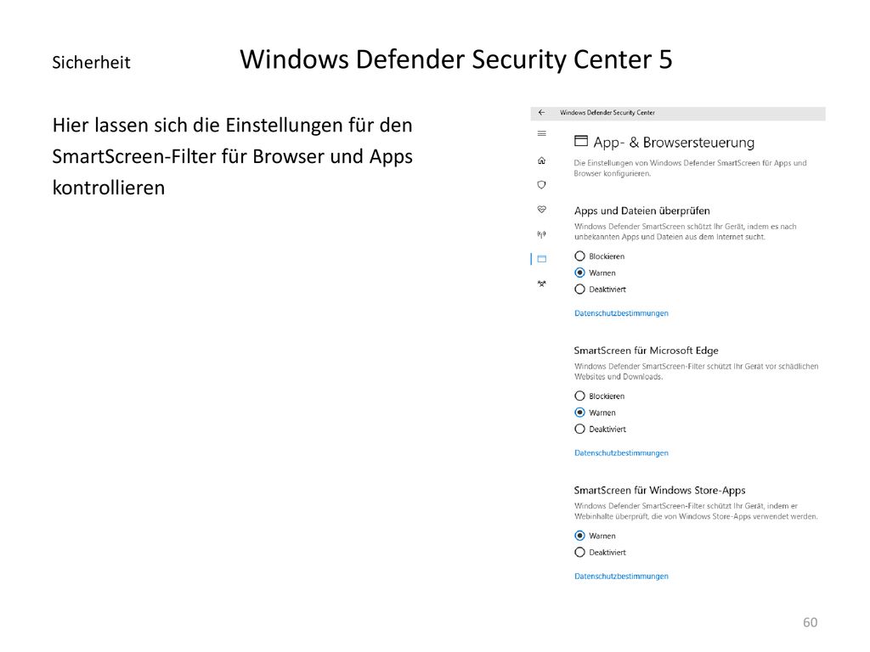Screen dimensions: 870x652
Task: Select App and browser control sidebar icon
Action: coord(541,259)
